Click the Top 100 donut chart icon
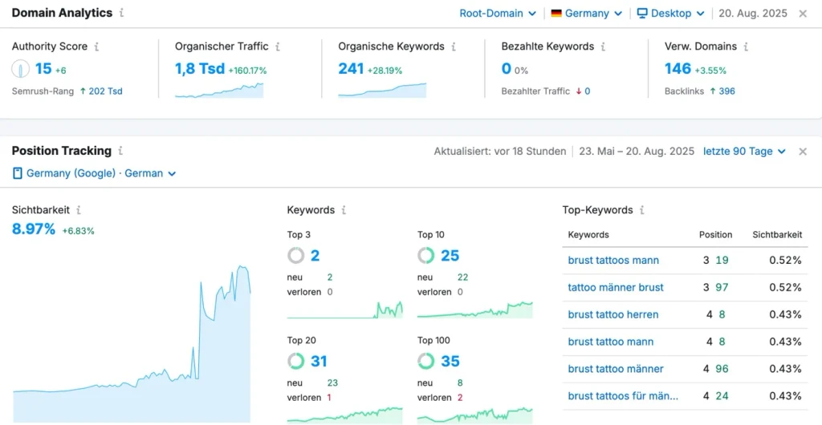 (x=425, y=361)
